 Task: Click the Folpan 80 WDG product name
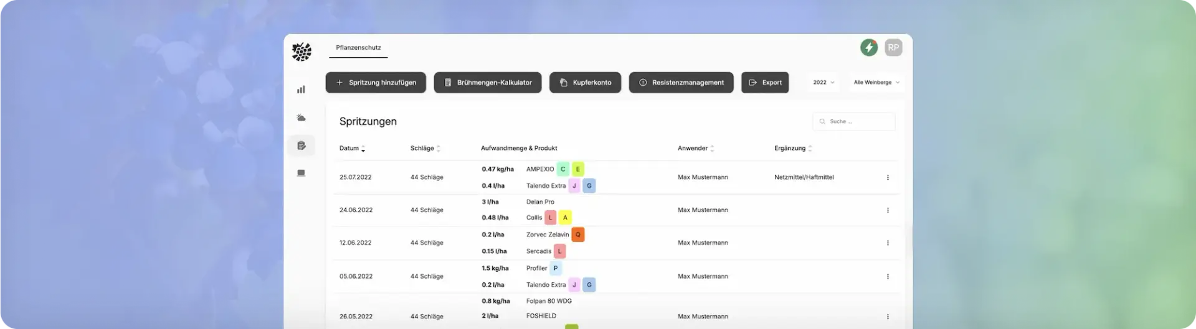[x=549, y=301]
